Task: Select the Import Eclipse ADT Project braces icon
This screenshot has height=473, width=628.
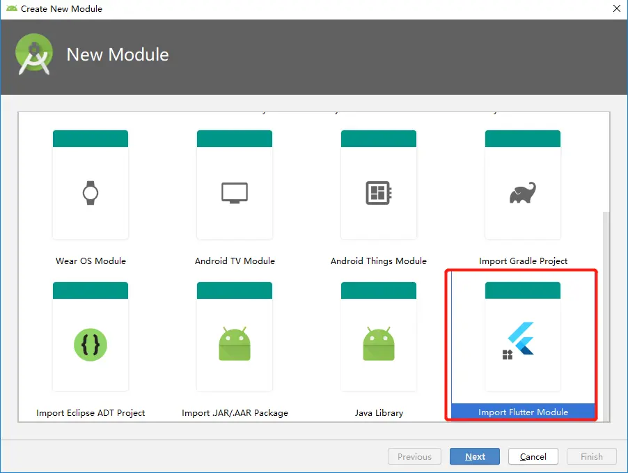Action: (91, 345)
